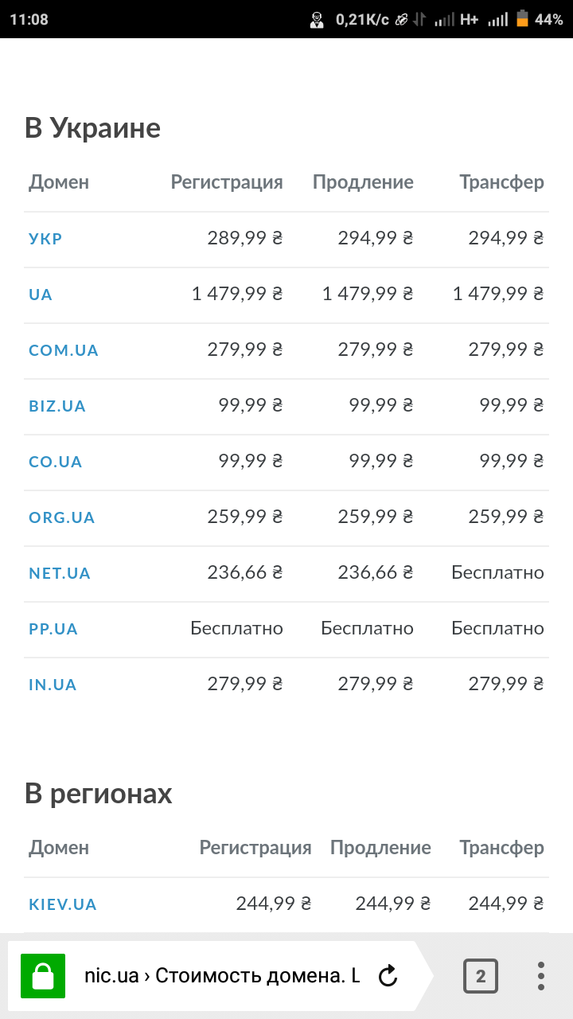Reload the page with the refresh icon

click(x=388, y=975)
